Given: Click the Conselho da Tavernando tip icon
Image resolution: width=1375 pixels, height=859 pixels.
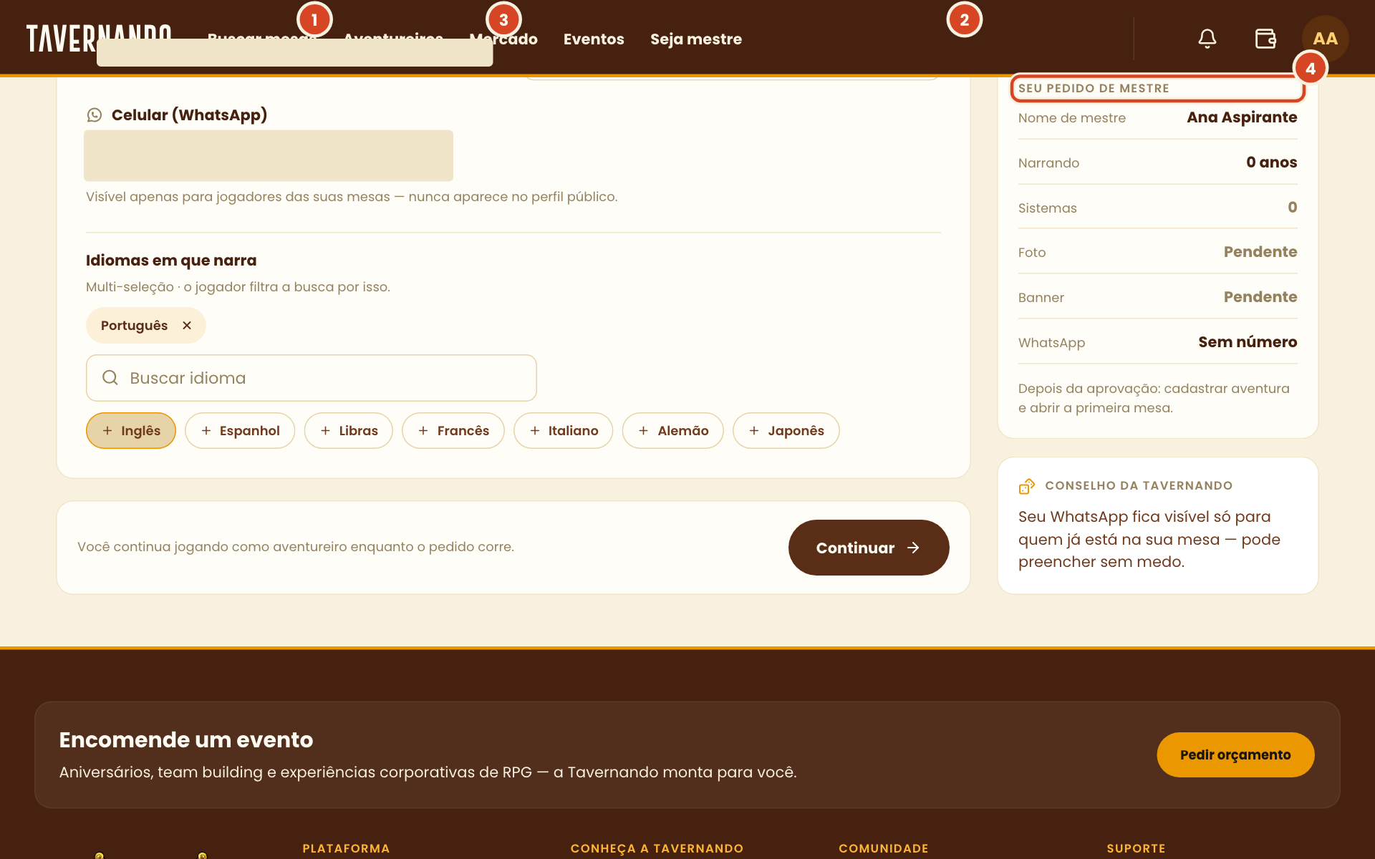Looking at the screenshot, I should point(1027,486).
